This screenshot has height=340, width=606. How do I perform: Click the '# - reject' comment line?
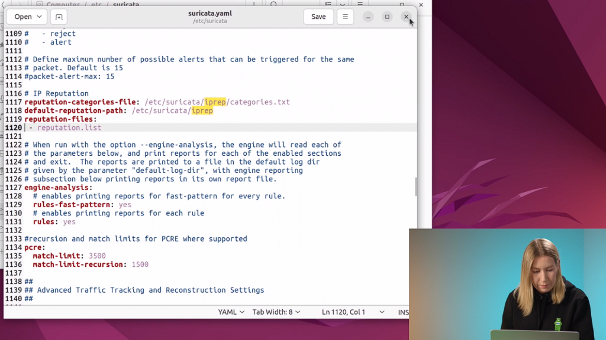tap(50, 34)
